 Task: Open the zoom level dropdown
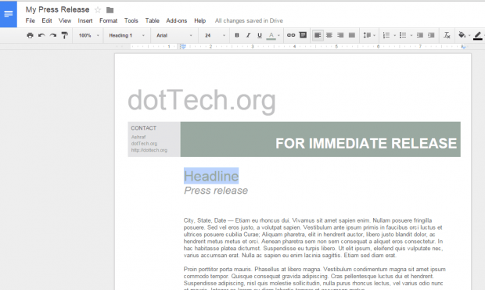[88, 35]
